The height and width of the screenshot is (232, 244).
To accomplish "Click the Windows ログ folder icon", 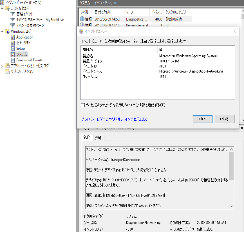I will point(7,31).
